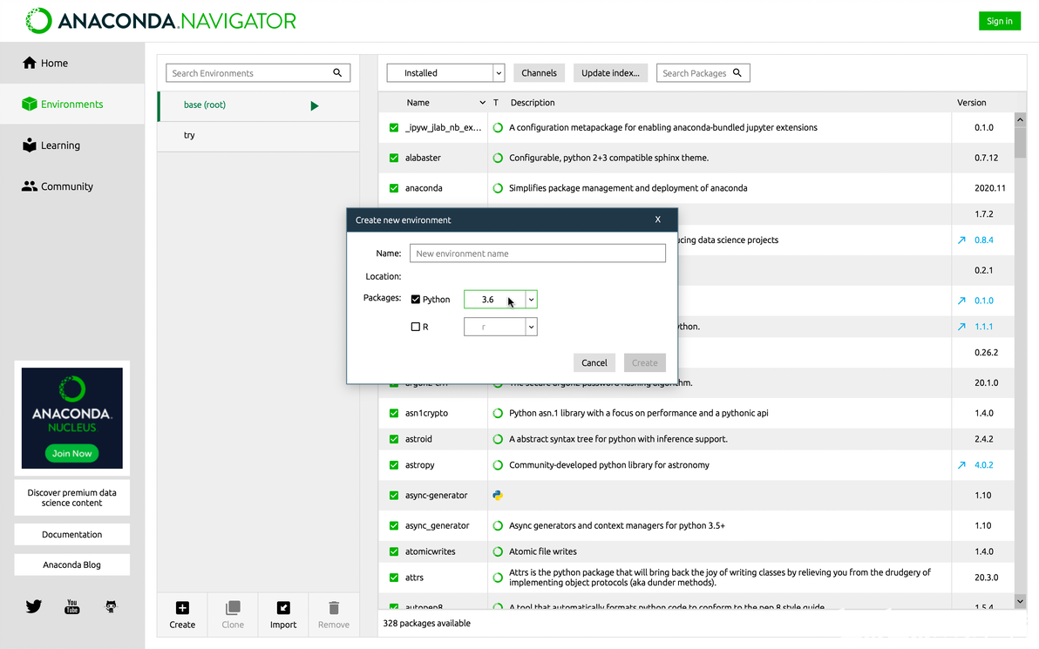Click the astropy version 4.0.2 link
The width and height of the screenshot is (1039, 649).
click(983, 465)
